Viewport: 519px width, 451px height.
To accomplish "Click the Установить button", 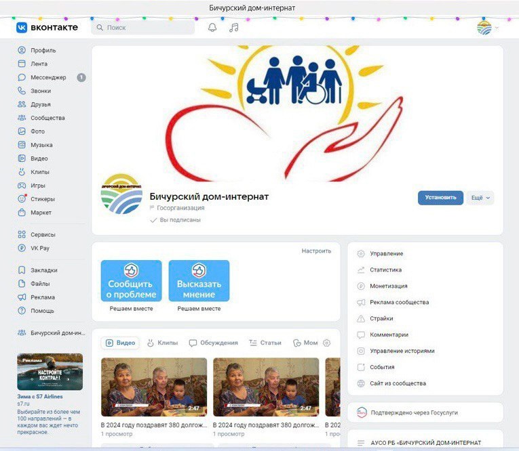I will 440,198.
